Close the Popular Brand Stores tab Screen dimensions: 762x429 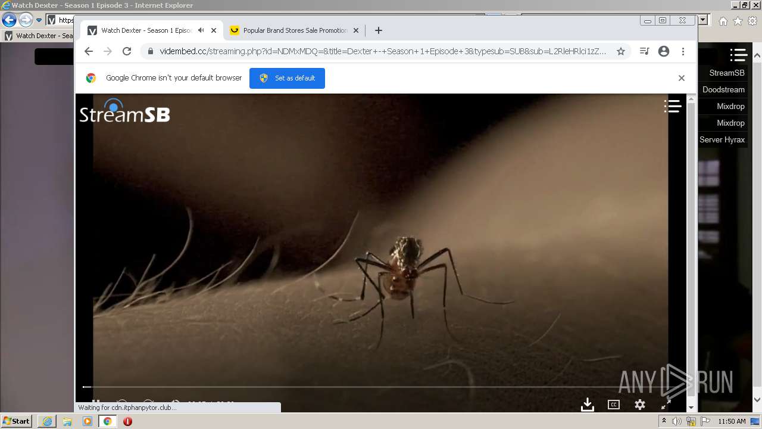356,30
